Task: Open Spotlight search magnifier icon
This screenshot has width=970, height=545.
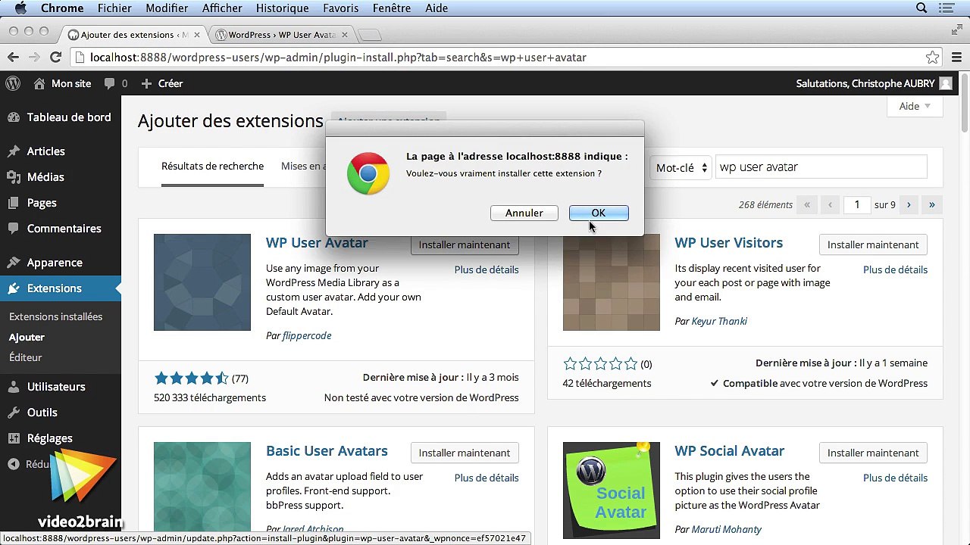Action: coord(922,8)
